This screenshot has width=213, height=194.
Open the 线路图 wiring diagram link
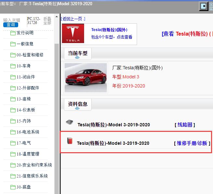pos(185,125)
